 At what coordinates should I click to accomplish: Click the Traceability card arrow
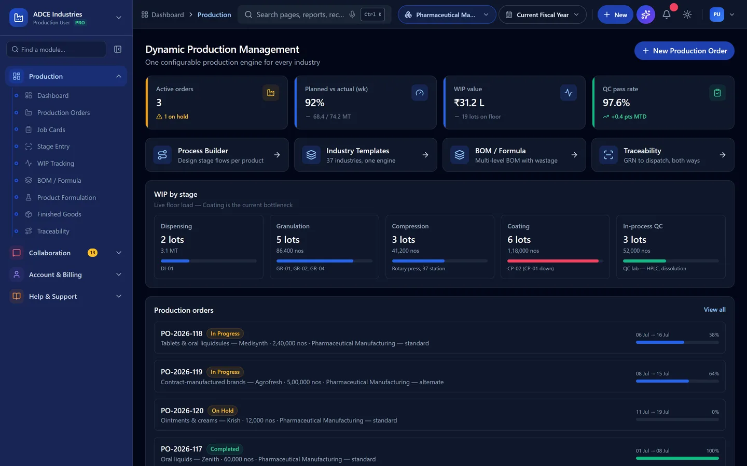tap(723, 155)
